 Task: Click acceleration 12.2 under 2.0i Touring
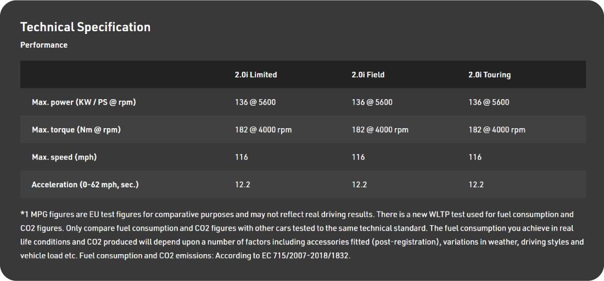point(476,185)
